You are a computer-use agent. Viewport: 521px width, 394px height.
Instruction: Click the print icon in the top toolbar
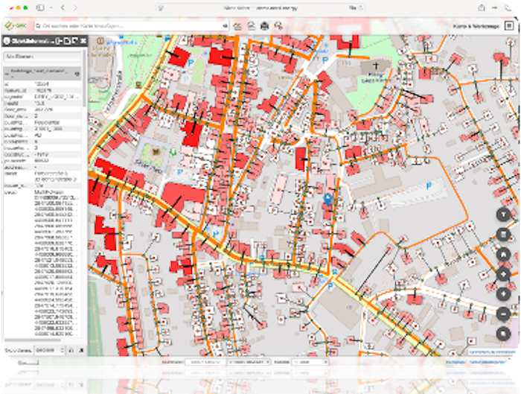click(x=264, y=25)
